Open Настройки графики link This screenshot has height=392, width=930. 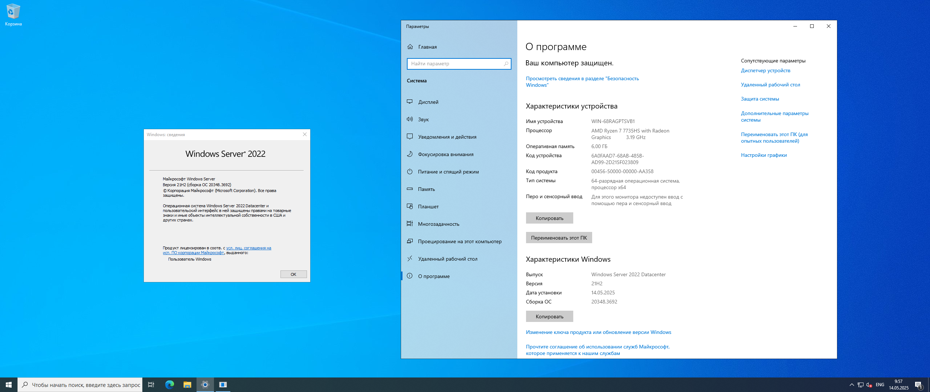coord(764,155)
